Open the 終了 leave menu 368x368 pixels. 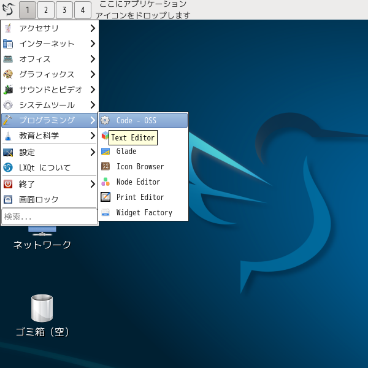(x=49, y=184)
